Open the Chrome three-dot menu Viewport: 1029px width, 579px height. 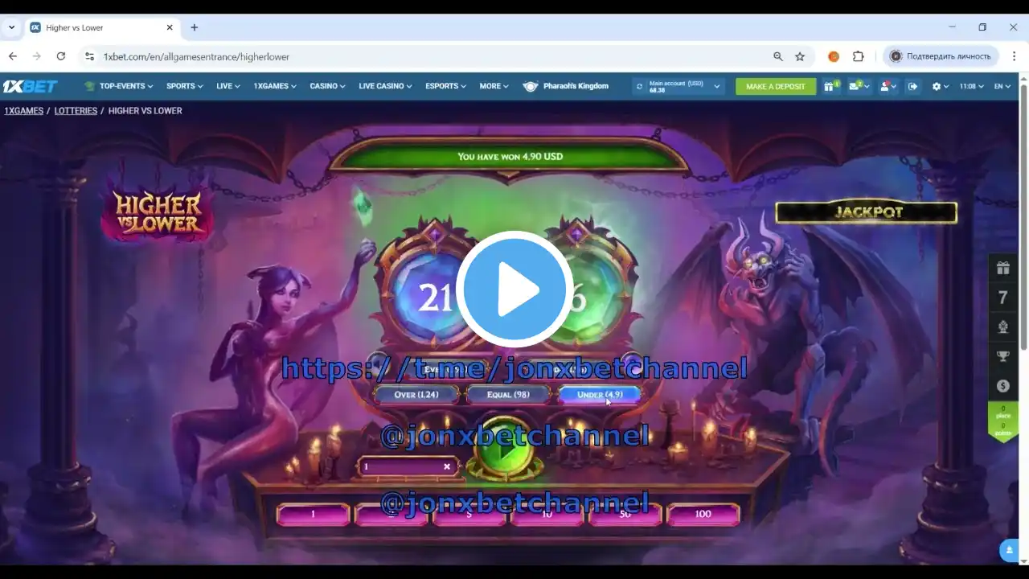(1013, 56)
